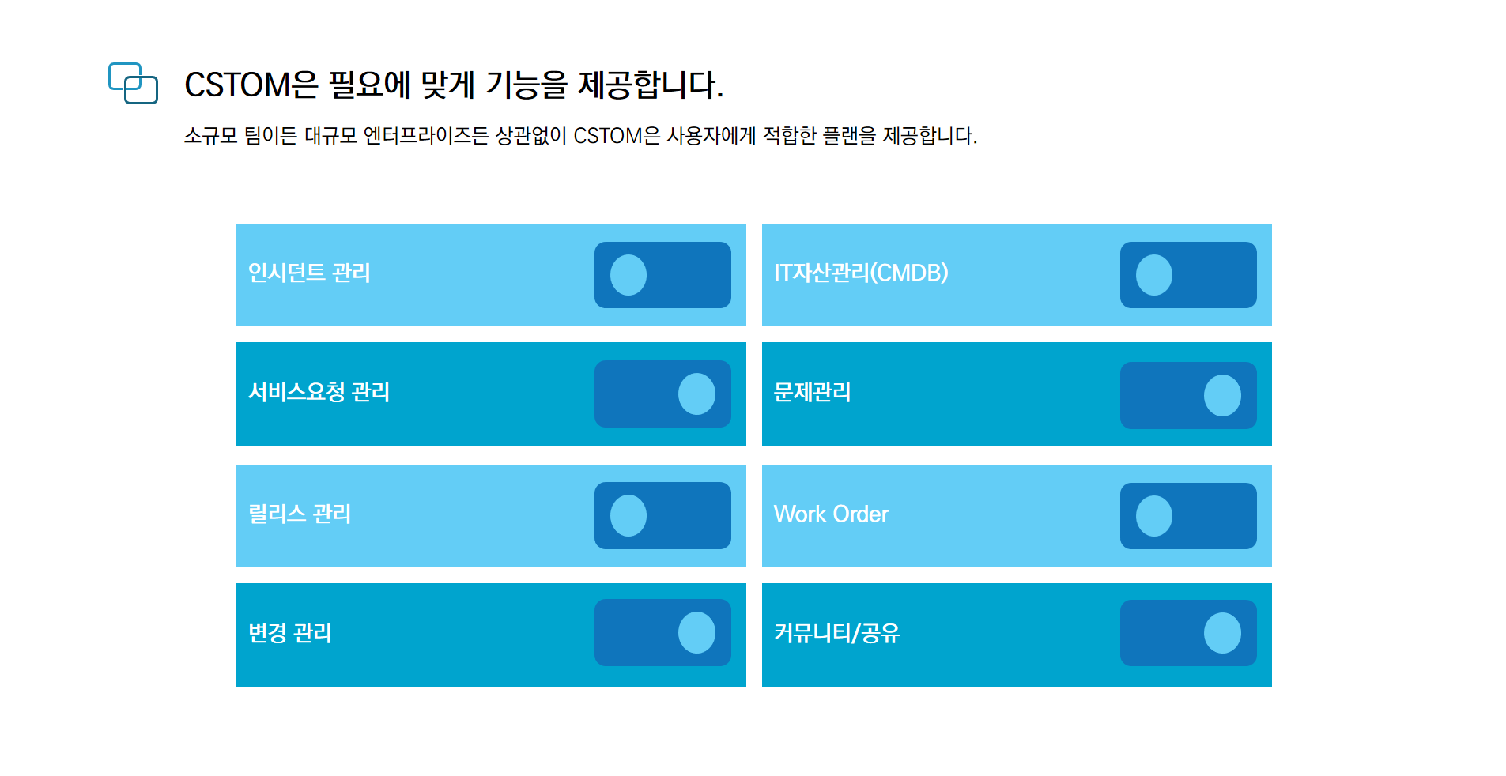This screenshot has width=1506, height=776.
Task: Enable the 인시던트 관리 toggle
Action: 662,275
